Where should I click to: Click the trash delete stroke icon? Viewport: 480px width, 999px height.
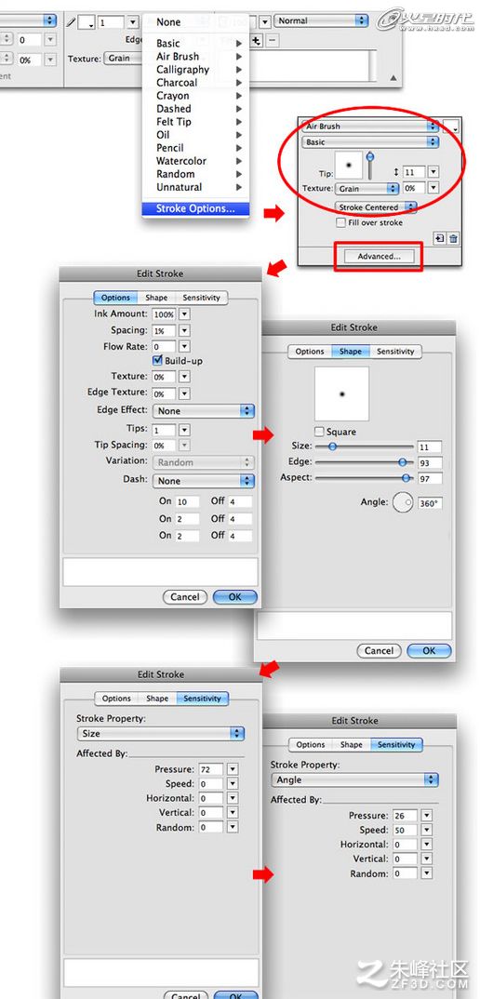(x=453, y=238)
